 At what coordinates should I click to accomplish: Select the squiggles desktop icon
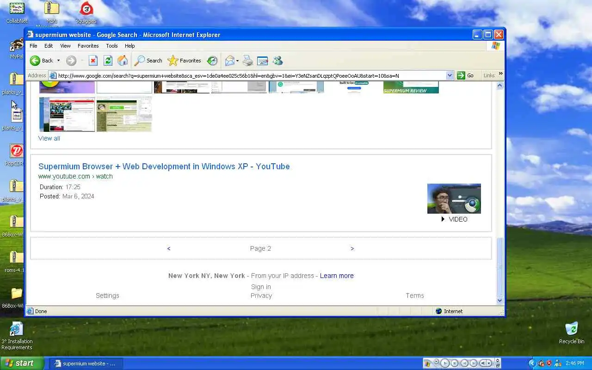[86, 13]
